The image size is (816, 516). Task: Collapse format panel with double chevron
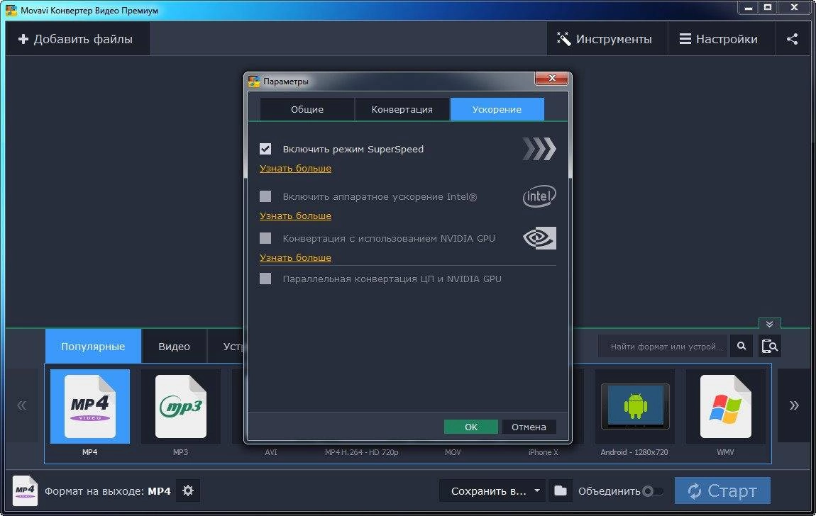[769, 324]
